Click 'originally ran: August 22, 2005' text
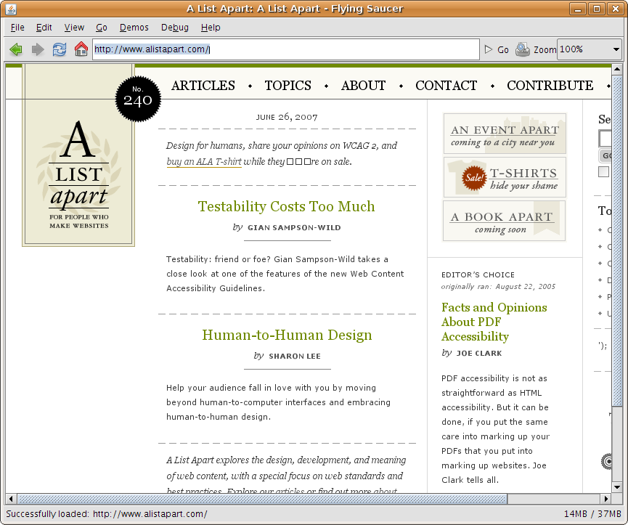Image resolution: width=628 pixels, height=525 pixels. pyautogui.click(x=498, y=286)
